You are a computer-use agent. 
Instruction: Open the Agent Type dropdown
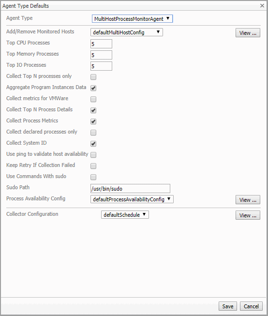click(132, 19)
